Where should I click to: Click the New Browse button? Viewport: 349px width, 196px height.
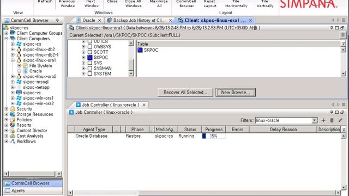click(x=236, y=92)
